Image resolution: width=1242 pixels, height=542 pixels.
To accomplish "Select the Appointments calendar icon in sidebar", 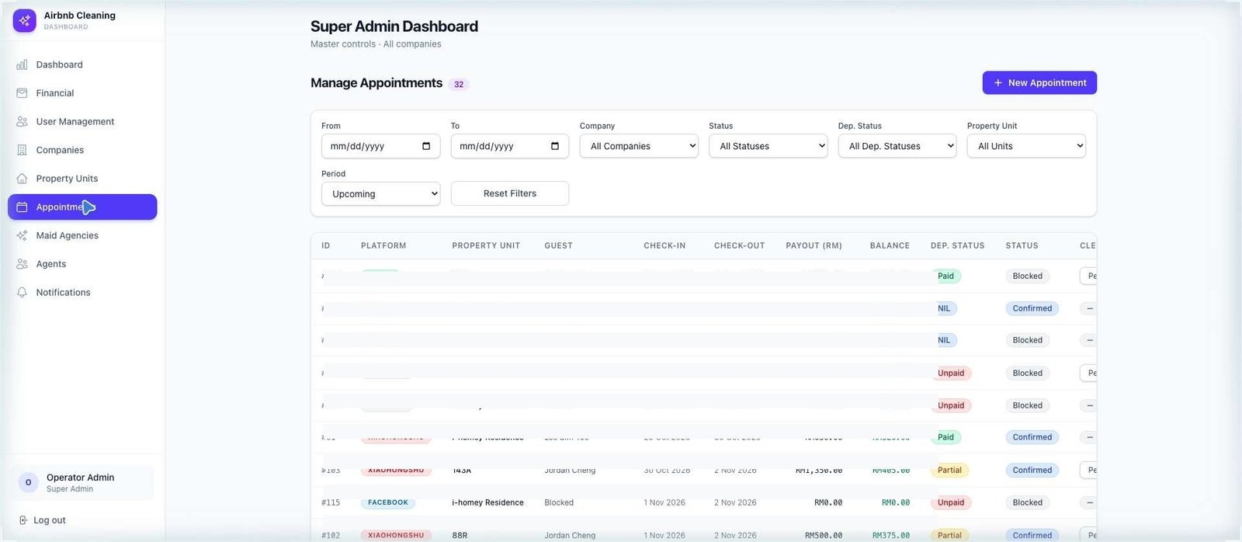I will [x=22, y=207].
